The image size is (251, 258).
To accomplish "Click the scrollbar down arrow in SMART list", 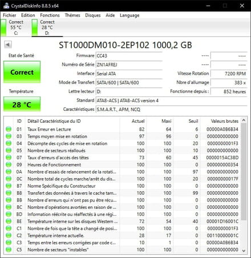I will pos(244,251).
